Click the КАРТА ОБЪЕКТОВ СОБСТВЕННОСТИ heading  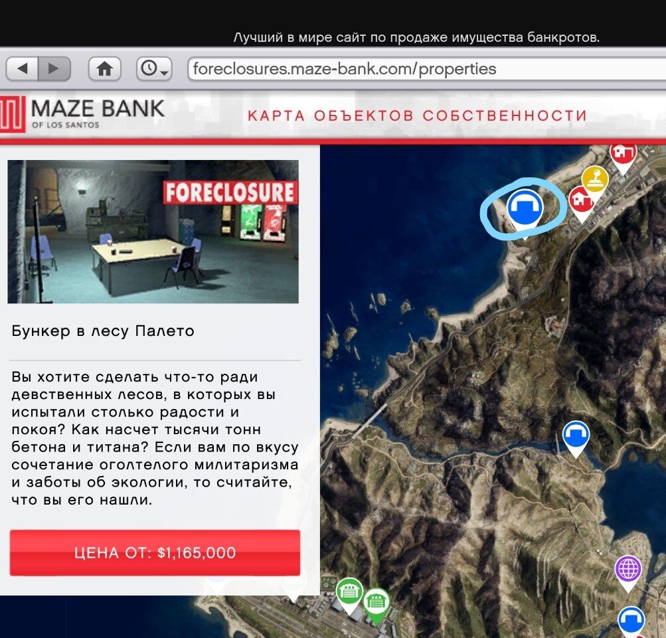[417, 116]
